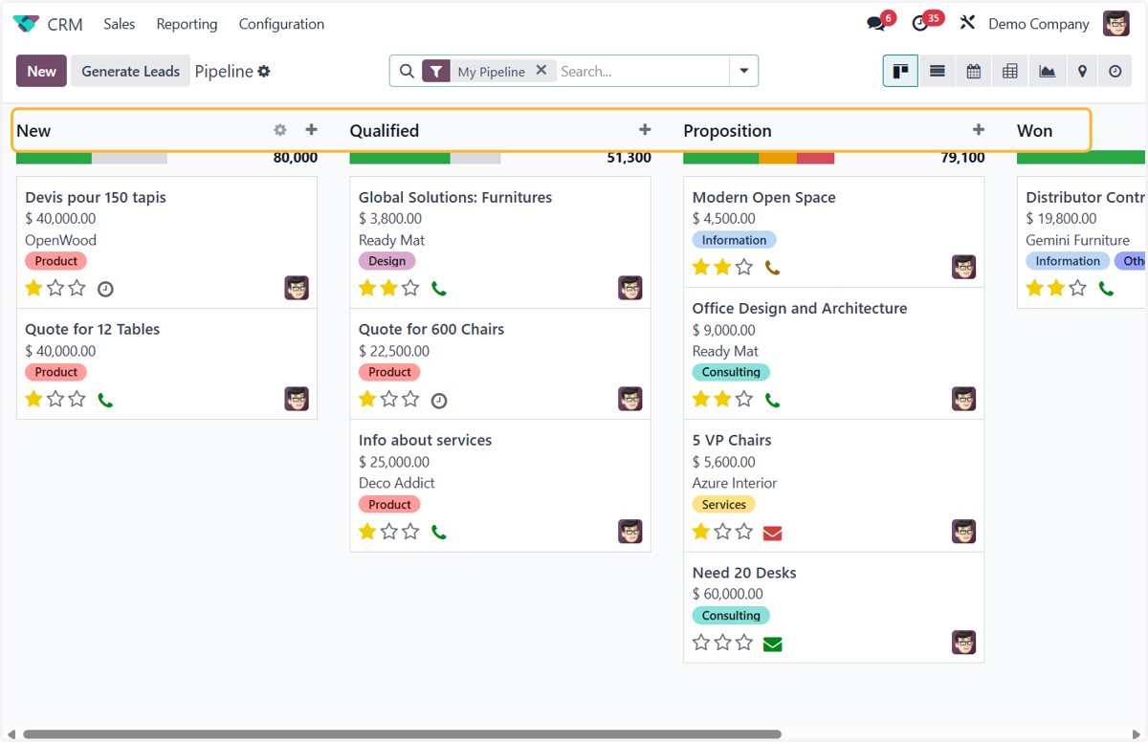Click Information tag on Modern Open Space

[x=734, y=240]
